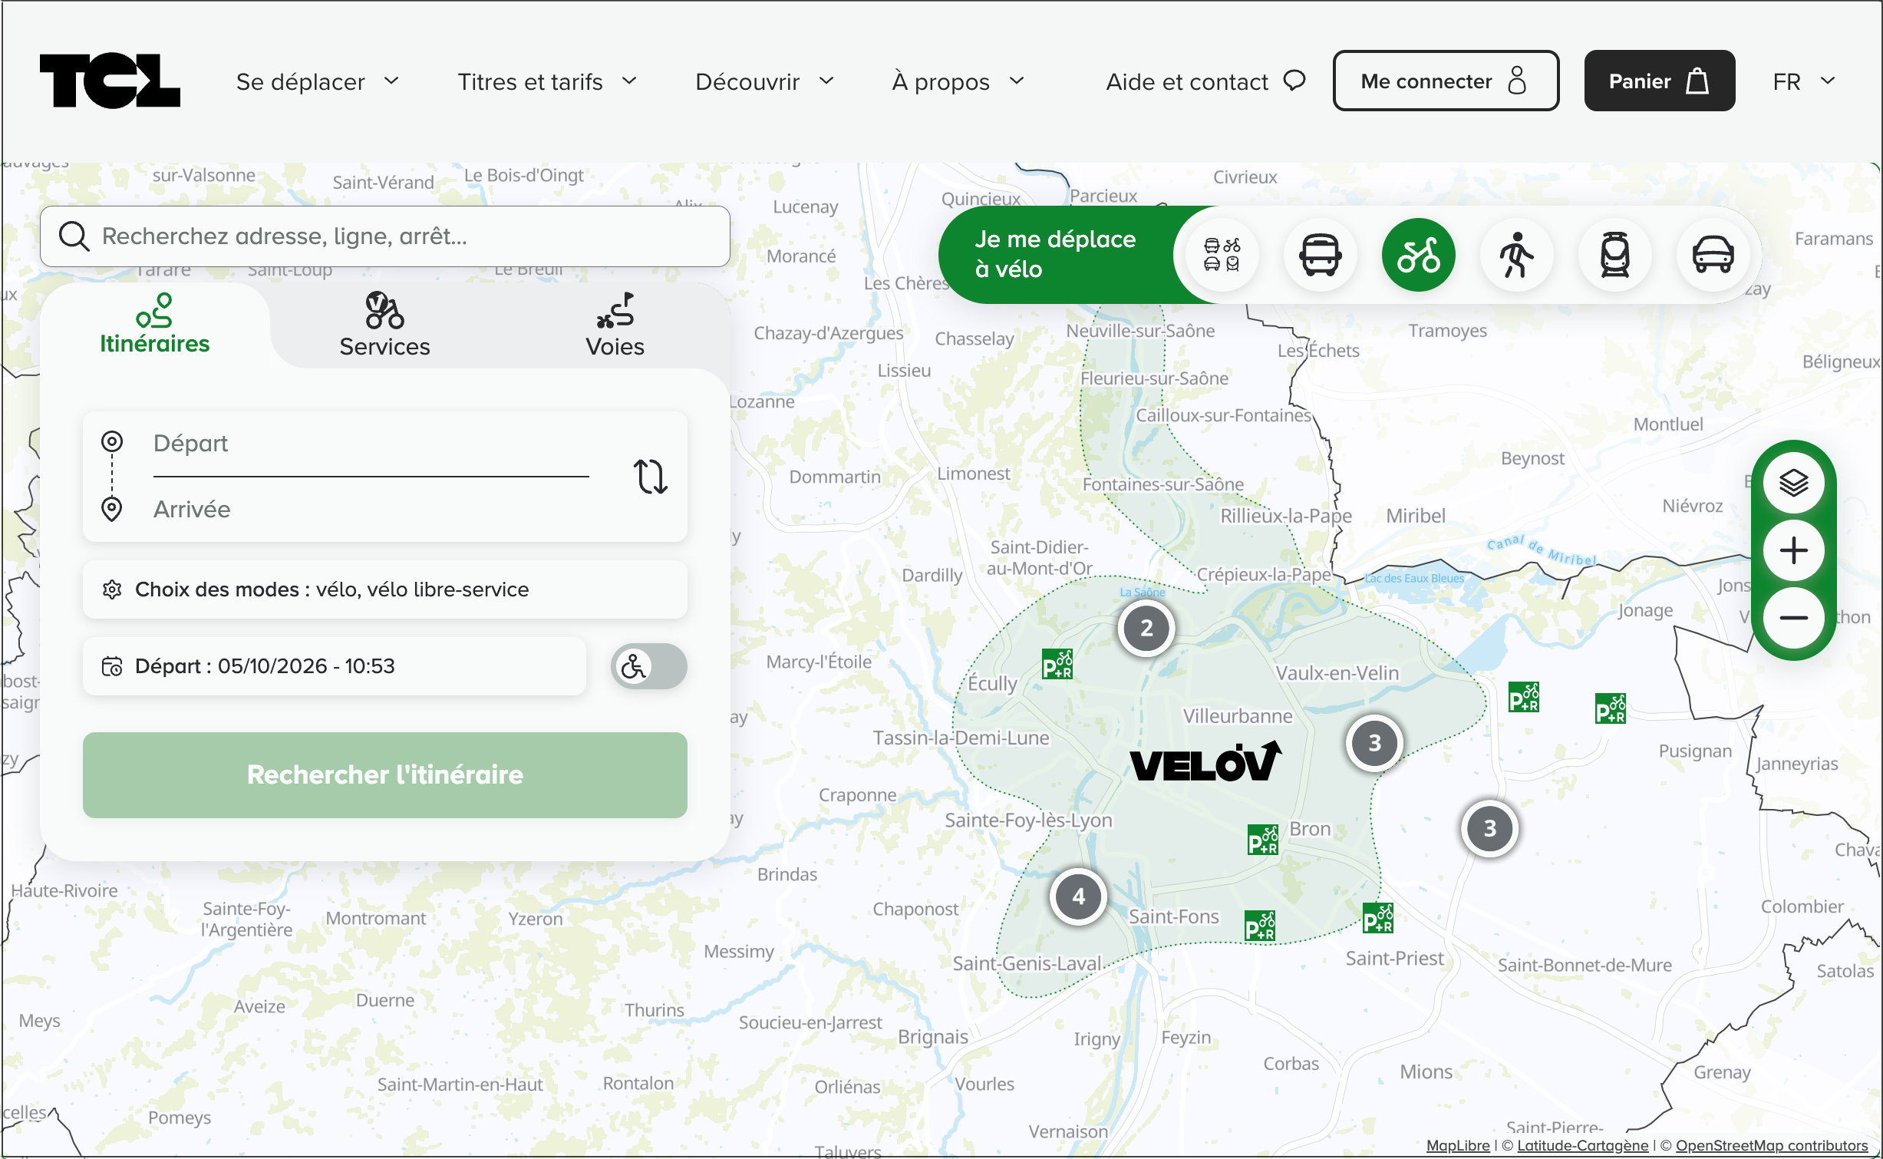Click the P+R marker near Saint-Priest

(1377, 918)
